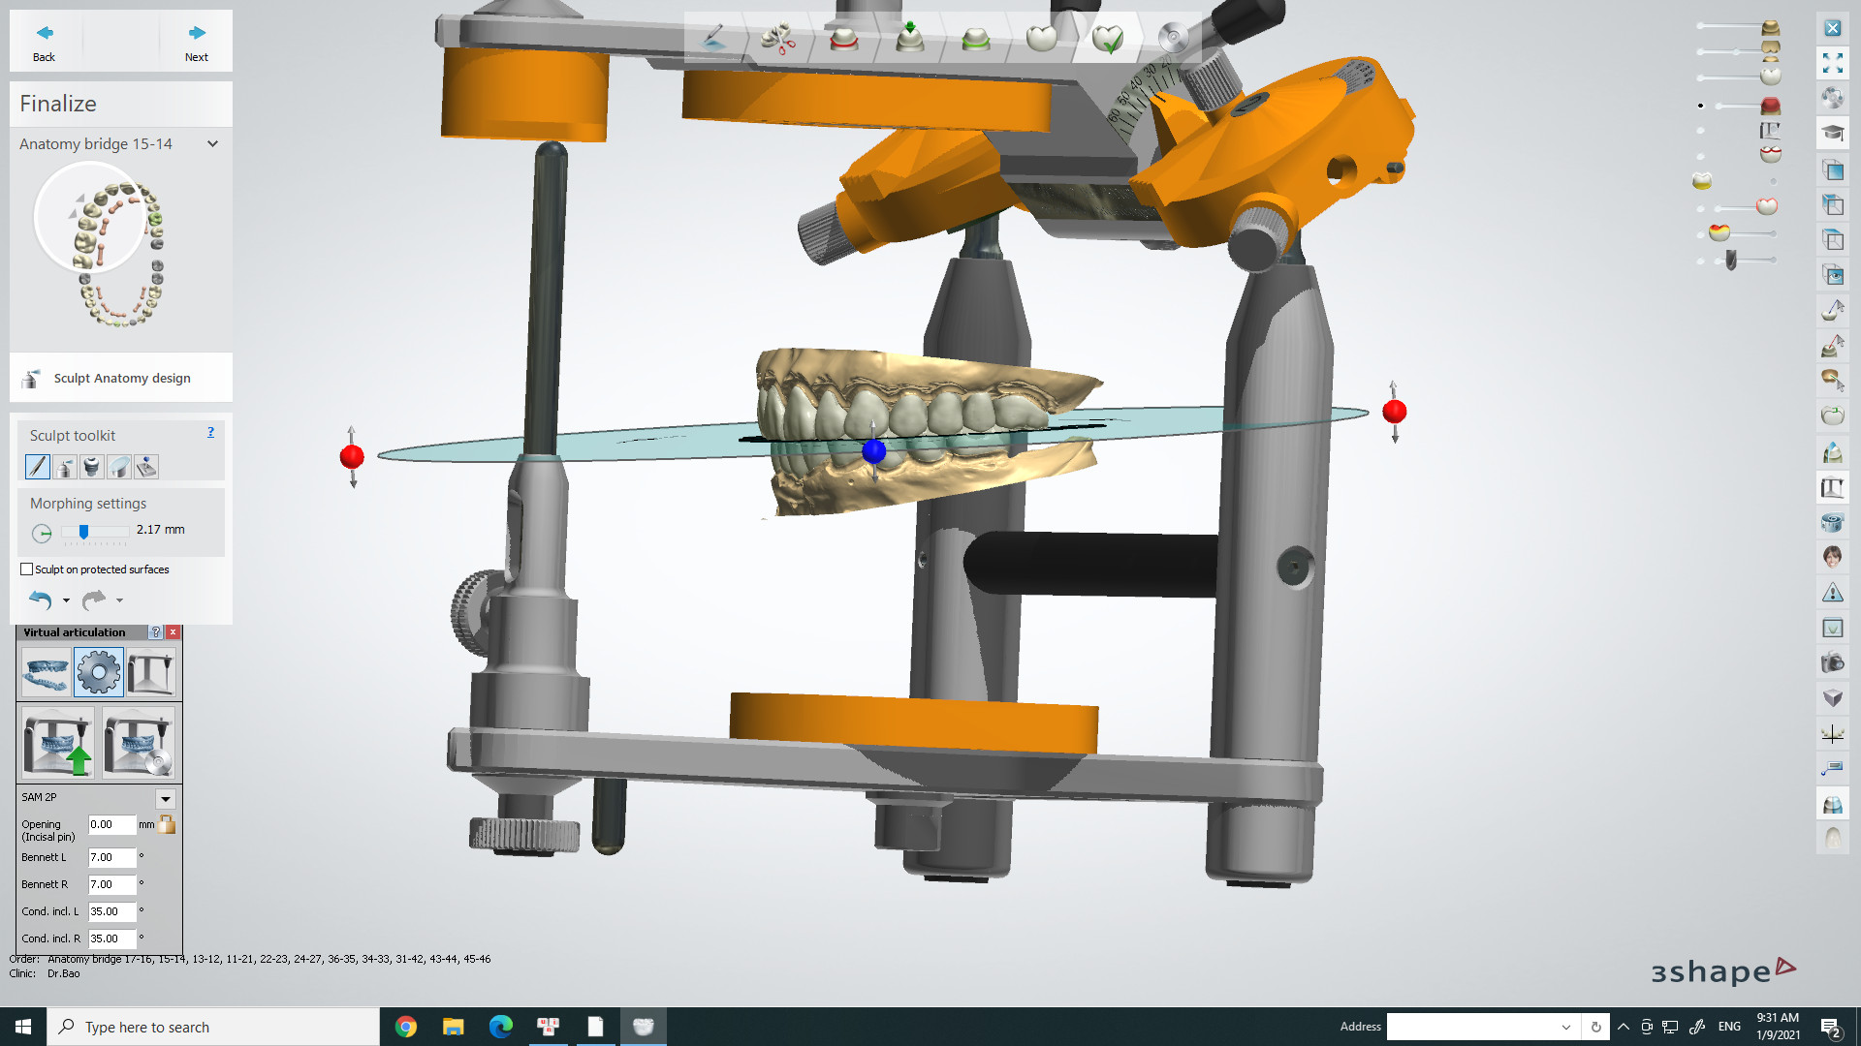Screen dimensions: 1861x1046
Task: Select Sculpt Anatomy design item
Action: pos(121,378)
